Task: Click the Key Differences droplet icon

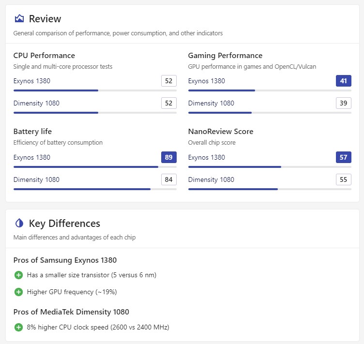Action: (x=19, y=223)
